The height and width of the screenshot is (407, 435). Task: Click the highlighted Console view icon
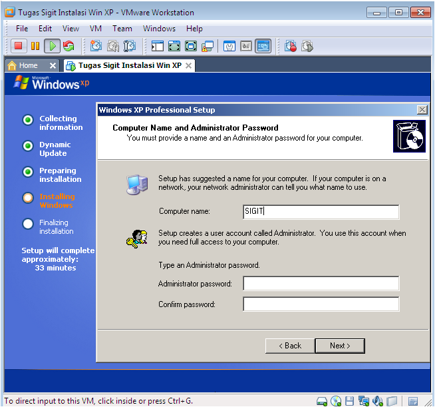[x=263, y=46]
